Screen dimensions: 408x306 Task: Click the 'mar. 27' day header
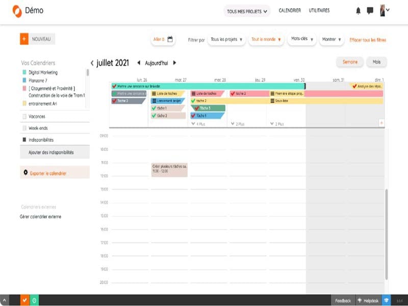click(x=181, y=80)
